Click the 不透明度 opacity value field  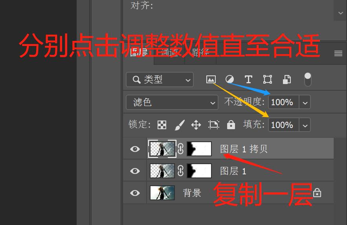(x=283, y=102)
